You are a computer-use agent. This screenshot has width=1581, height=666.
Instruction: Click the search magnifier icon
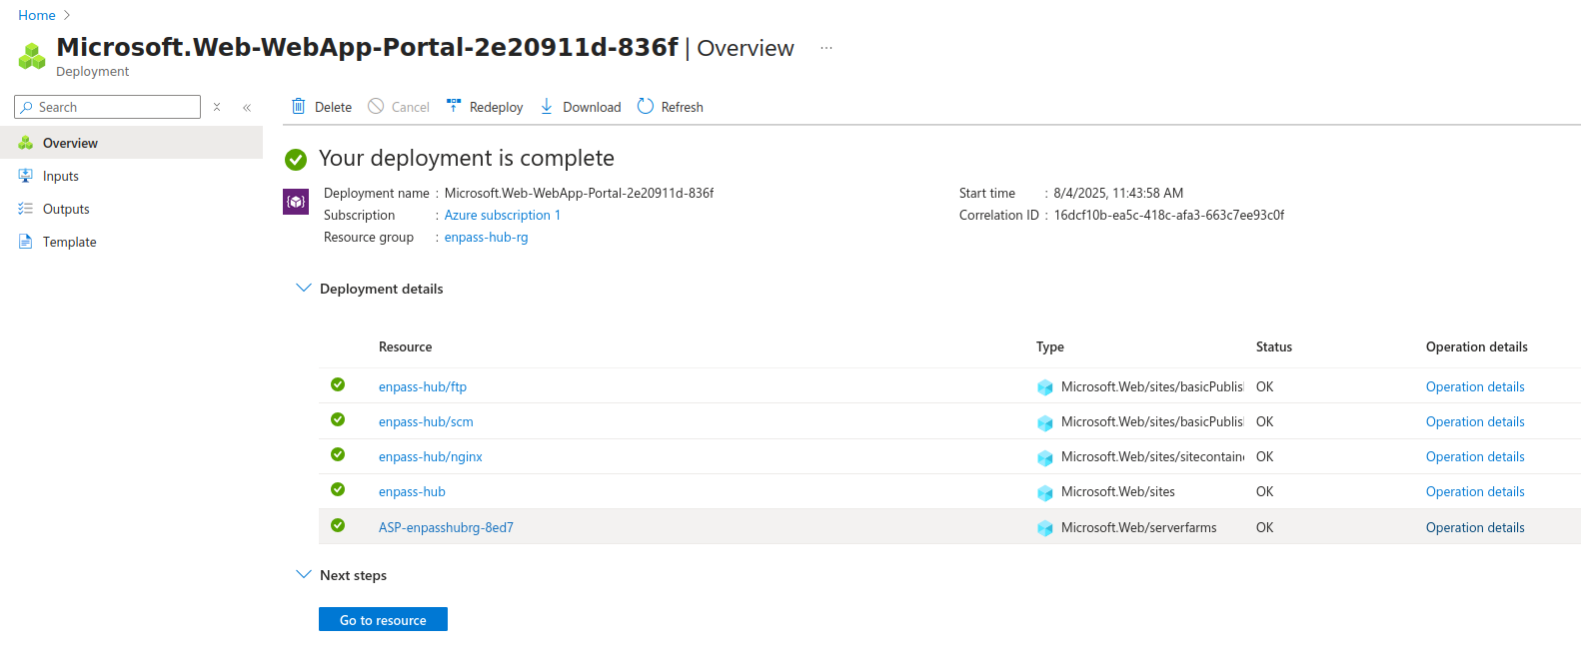point(27,107)
